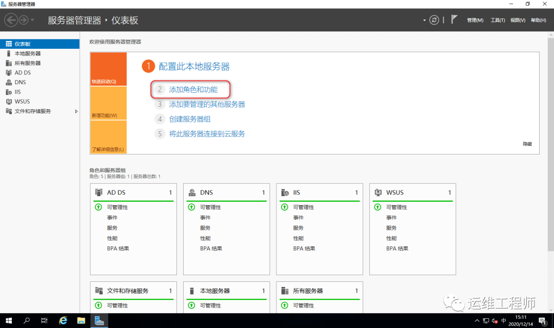554x328 pixels.
Task: Click 添加角色和功能 link
Action: [193, 89]
